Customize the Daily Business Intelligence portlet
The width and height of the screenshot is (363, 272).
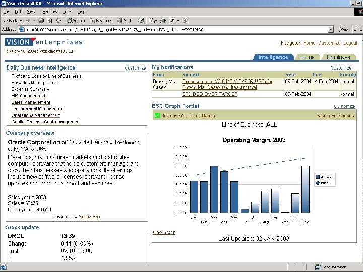click(135, 68)
